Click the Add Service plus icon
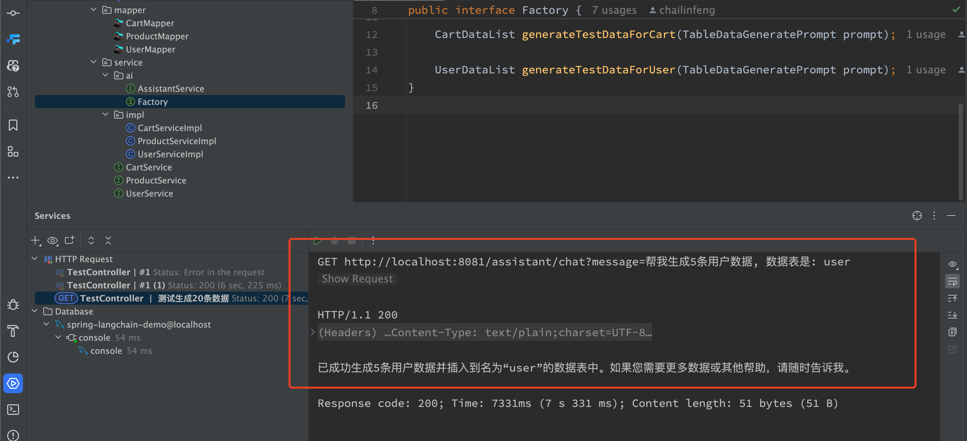Viewport: 967px width, 441px height. point(36,240)
